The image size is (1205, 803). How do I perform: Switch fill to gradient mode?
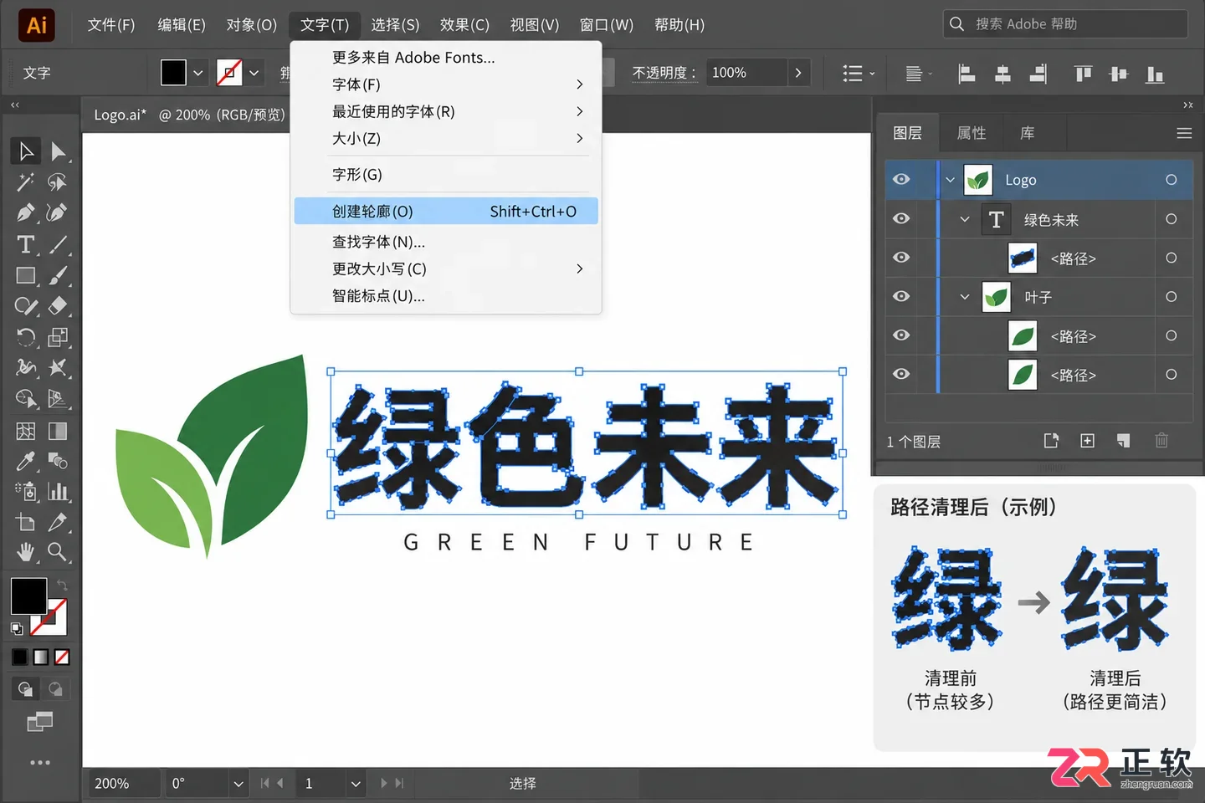(41, 657)
